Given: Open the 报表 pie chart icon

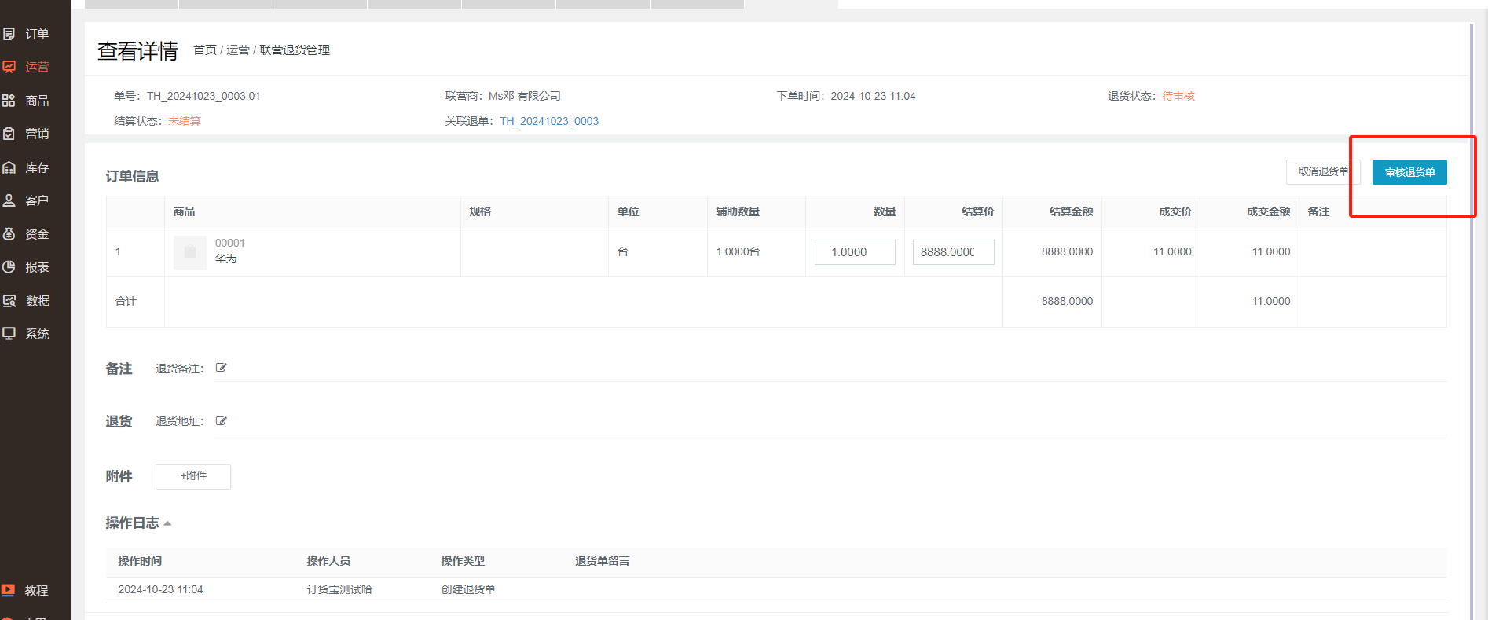Looking at the screenshot, I should coord(9,267).
